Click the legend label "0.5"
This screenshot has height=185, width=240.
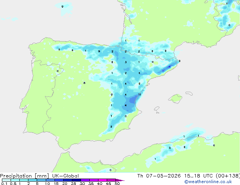[13, 183]
